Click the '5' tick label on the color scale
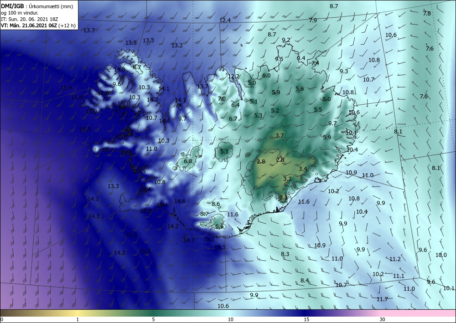 153,320
